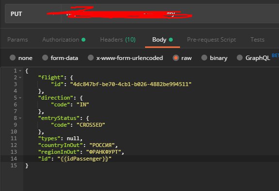Click the request URL input field
Screen dimensions: 279x191
170,14
